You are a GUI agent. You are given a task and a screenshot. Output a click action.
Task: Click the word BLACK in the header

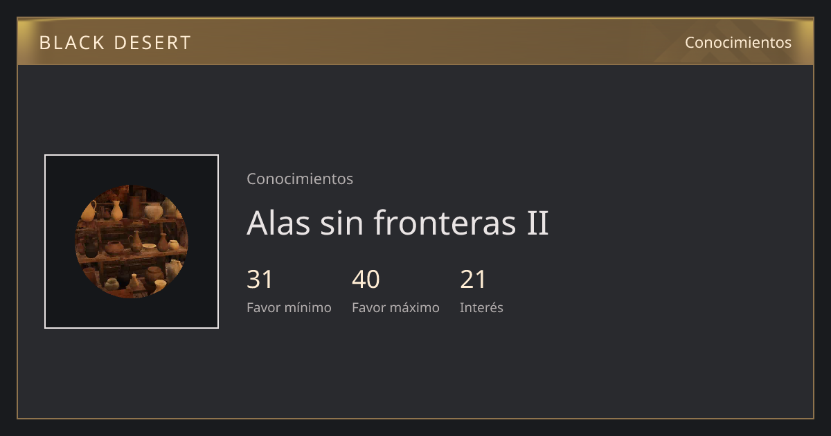click(x=71, y=43)
